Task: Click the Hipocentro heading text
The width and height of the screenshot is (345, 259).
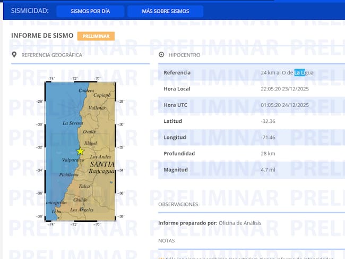Action: (x=184, y=55)
